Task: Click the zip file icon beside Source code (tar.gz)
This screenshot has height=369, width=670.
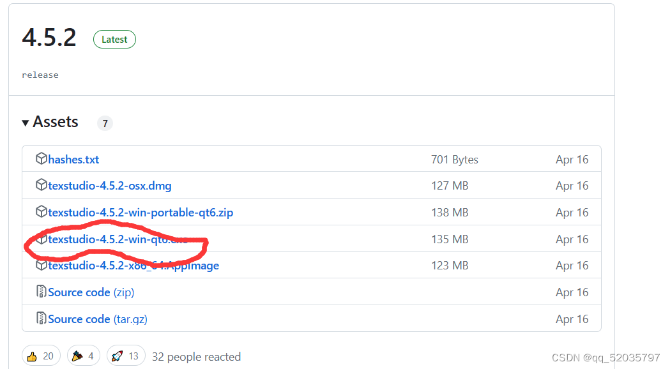Action: point(41,318)
